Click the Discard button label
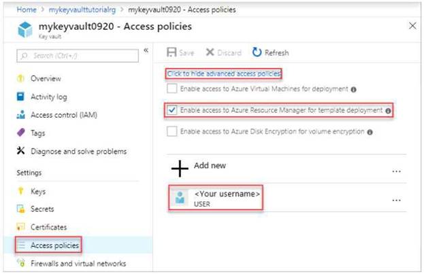Image resolution: width=424 pixels, height=274 pixels. [229, 52]
